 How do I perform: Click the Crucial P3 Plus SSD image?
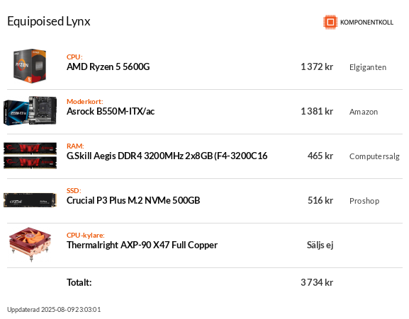coord(30,200)
